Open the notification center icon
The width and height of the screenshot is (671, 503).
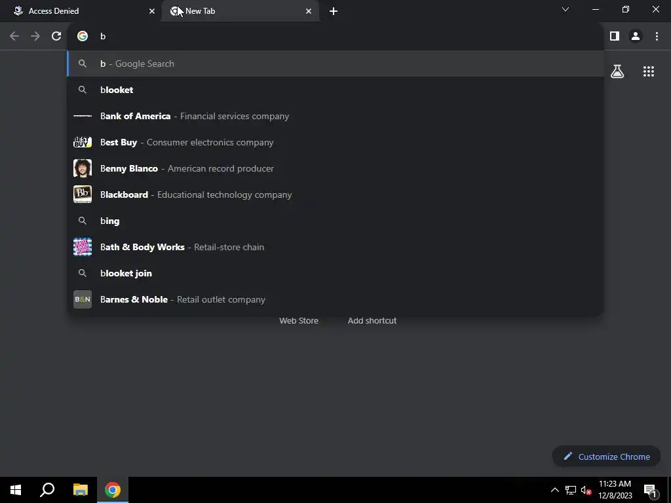(x=650, y=490)
